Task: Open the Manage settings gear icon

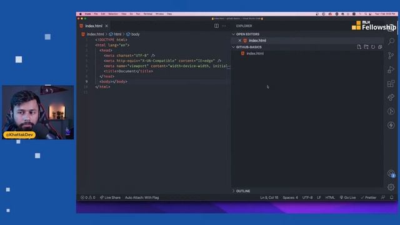Action: tap(391, 187)
